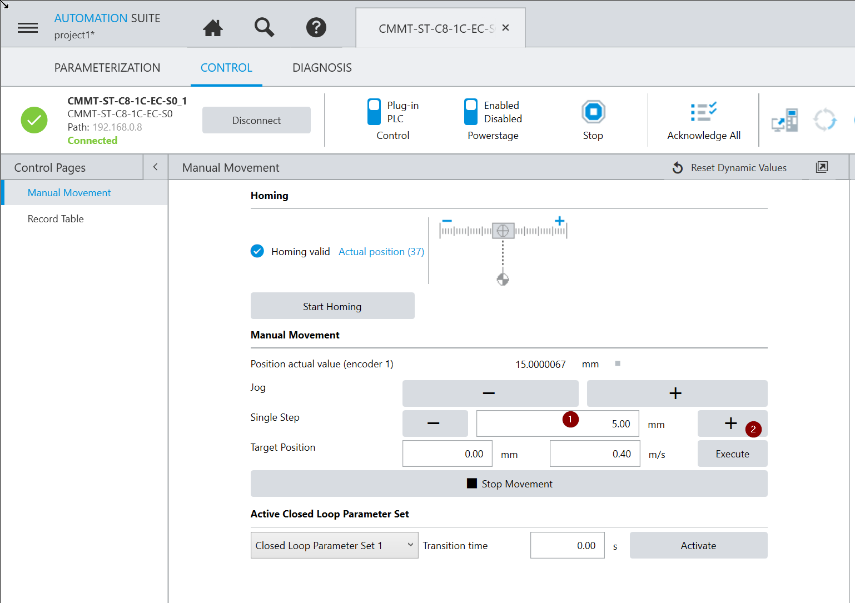Image resolution: width=855 pixels, height=603 pixels.
Task: Activate the closed loop parameter set
Action: click(698, 545)
